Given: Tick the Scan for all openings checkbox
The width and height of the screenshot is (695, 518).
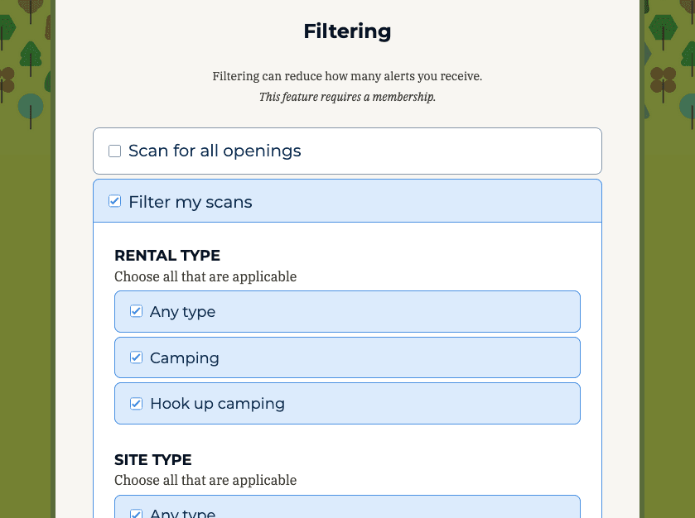Looking at the screenshot, I should point(115,151).
